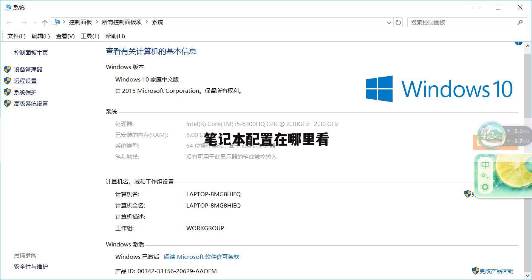Go forward using the forward arrow
The width and height of the screenshot is (532, 280).
pos(23,23)
